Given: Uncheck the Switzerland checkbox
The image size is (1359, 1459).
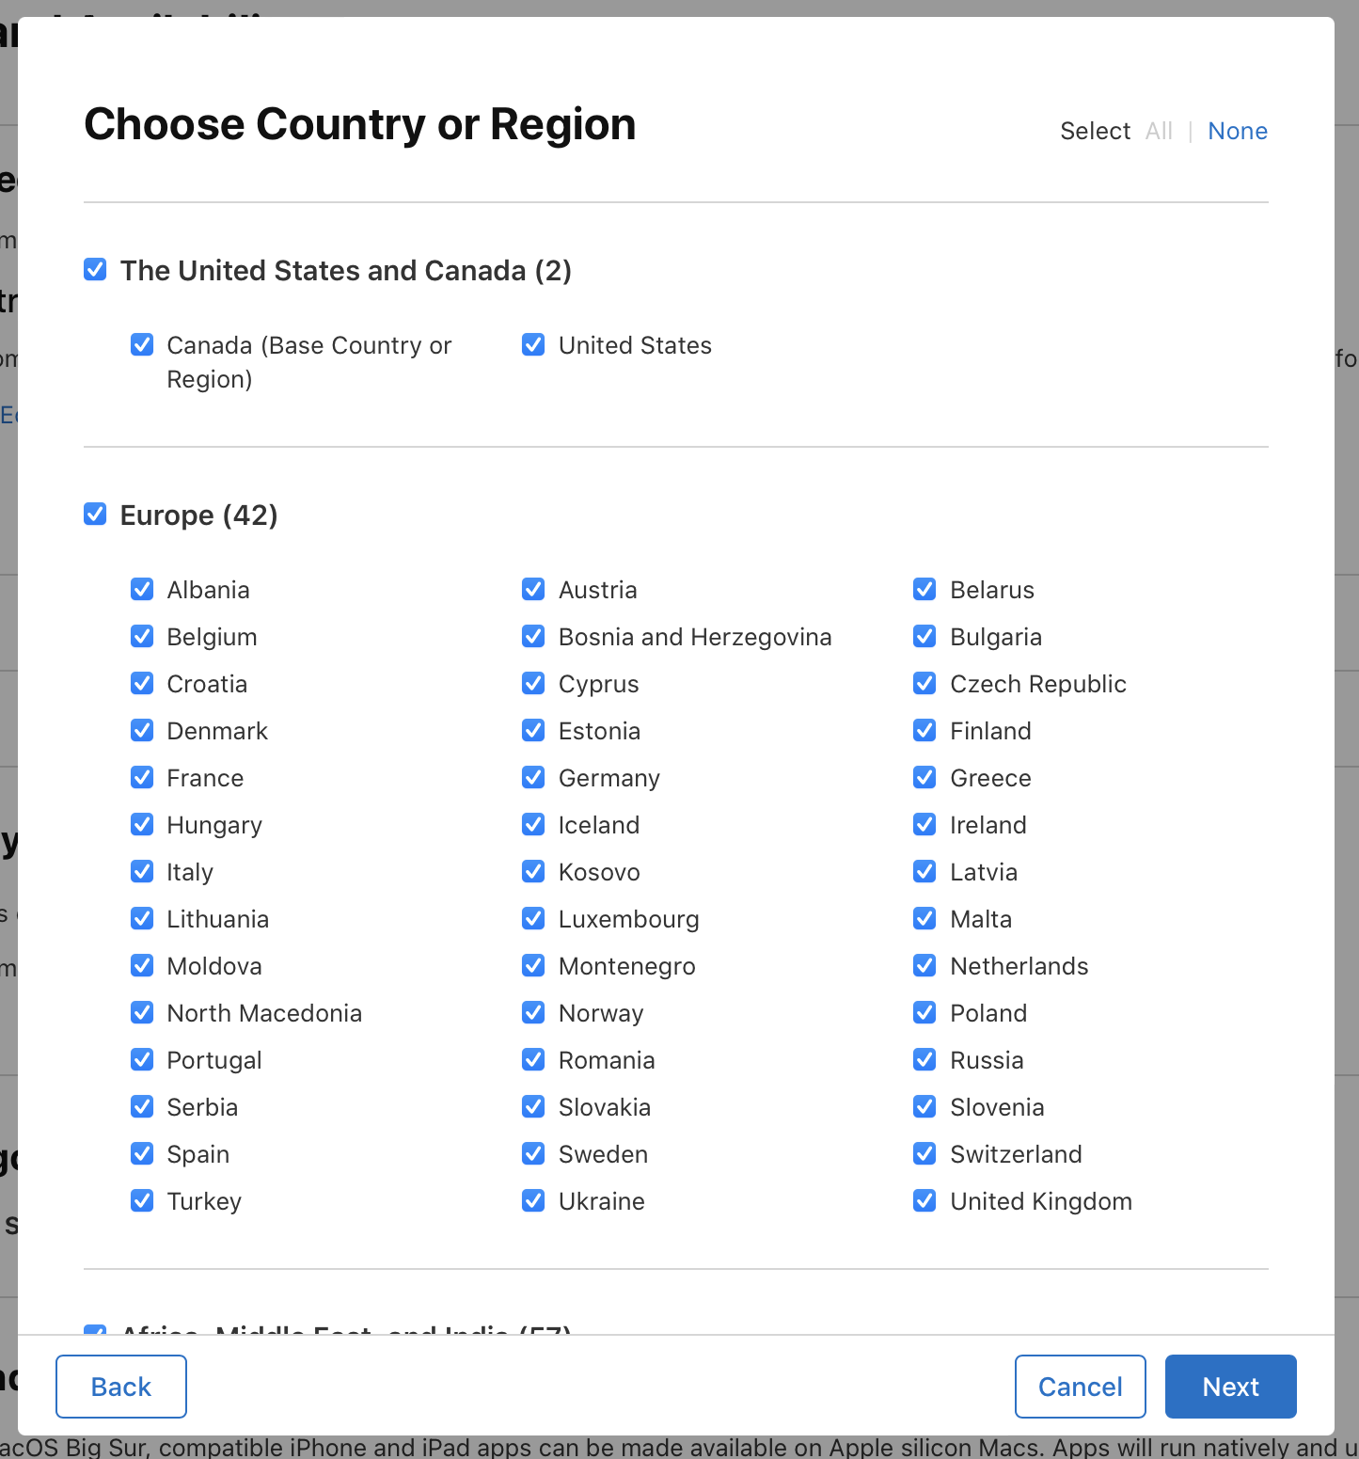Looking at the screenshot, I should click(924, 1153).
